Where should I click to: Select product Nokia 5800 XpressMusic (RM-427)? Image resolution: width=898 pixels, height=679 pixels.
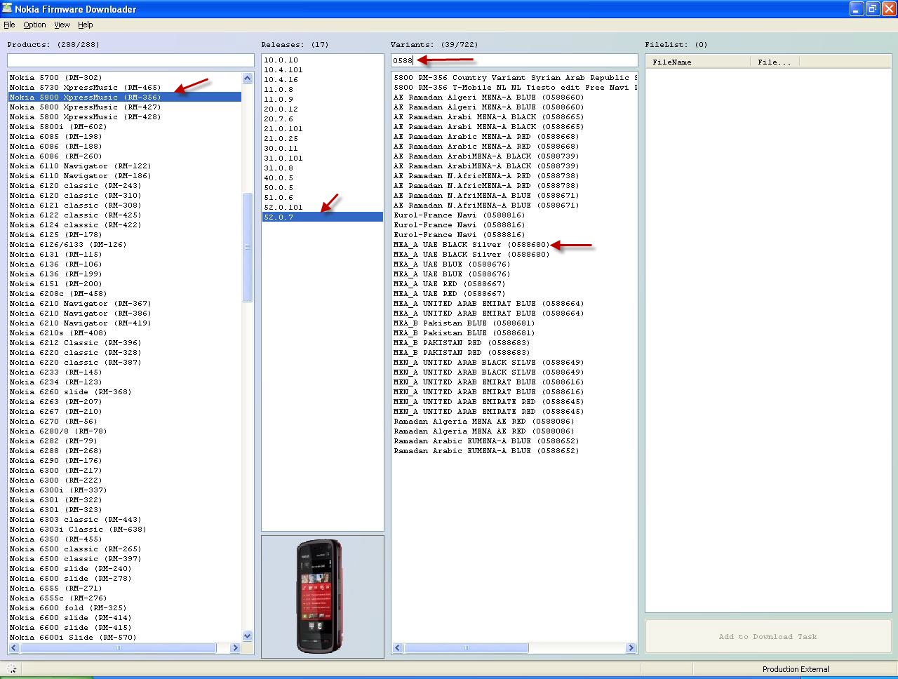pyautogui.click(x=125, y=107)
